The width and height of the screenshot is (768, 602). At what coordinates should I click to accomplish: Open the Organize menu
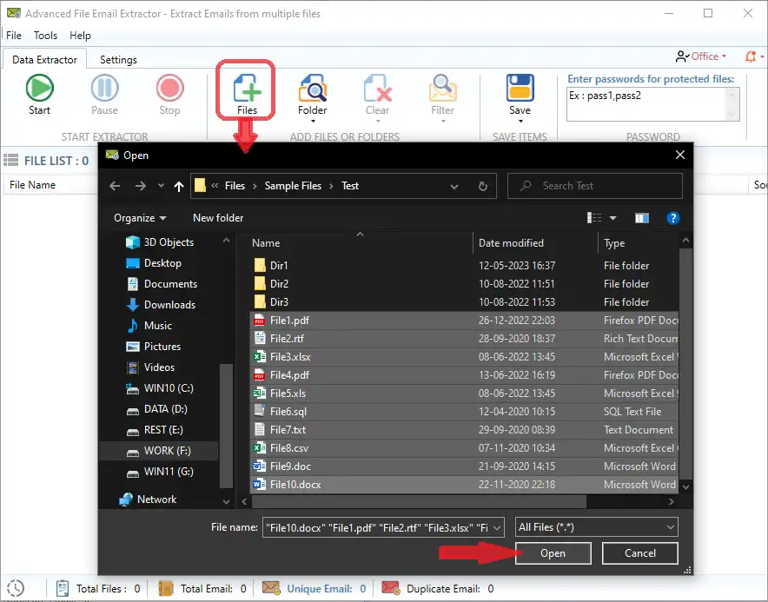140,218
